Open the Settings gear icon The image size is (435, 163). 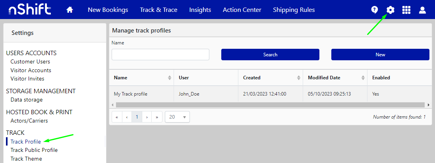391,10
